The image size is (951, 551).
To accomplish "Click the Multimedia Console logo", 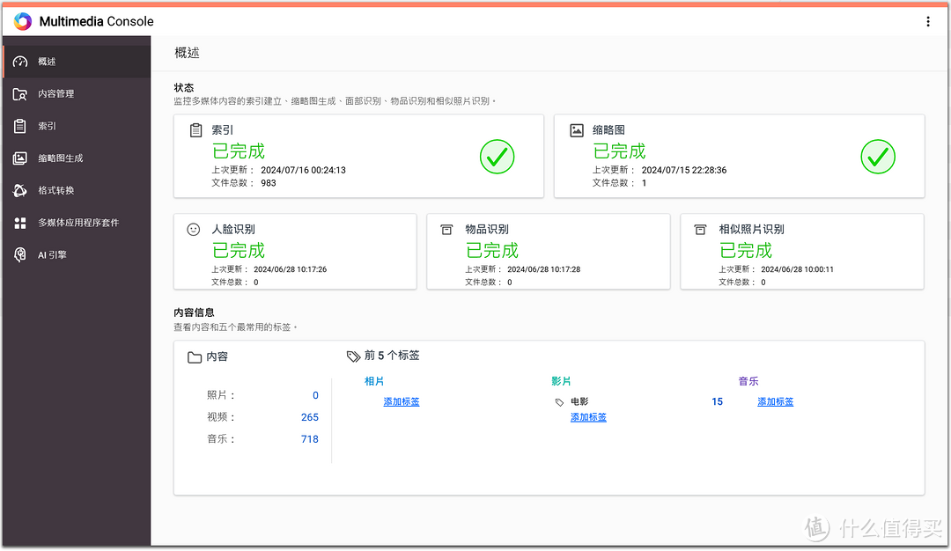I will pos(21,20).
